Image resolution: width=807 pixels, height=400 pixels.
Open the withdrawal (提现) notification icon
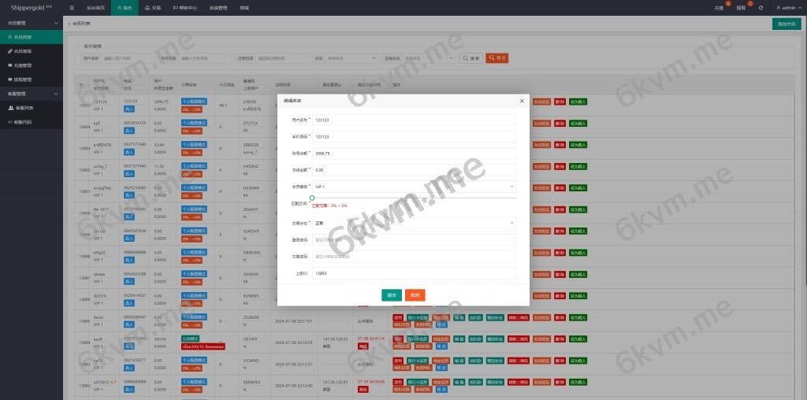[741, 7]
